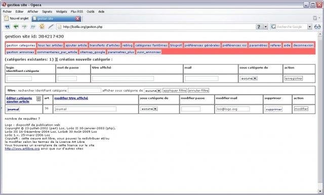The width and height of the screenshot is (324, 195).
Task: Open the Nouvel onglet tab
Action: 16,18
